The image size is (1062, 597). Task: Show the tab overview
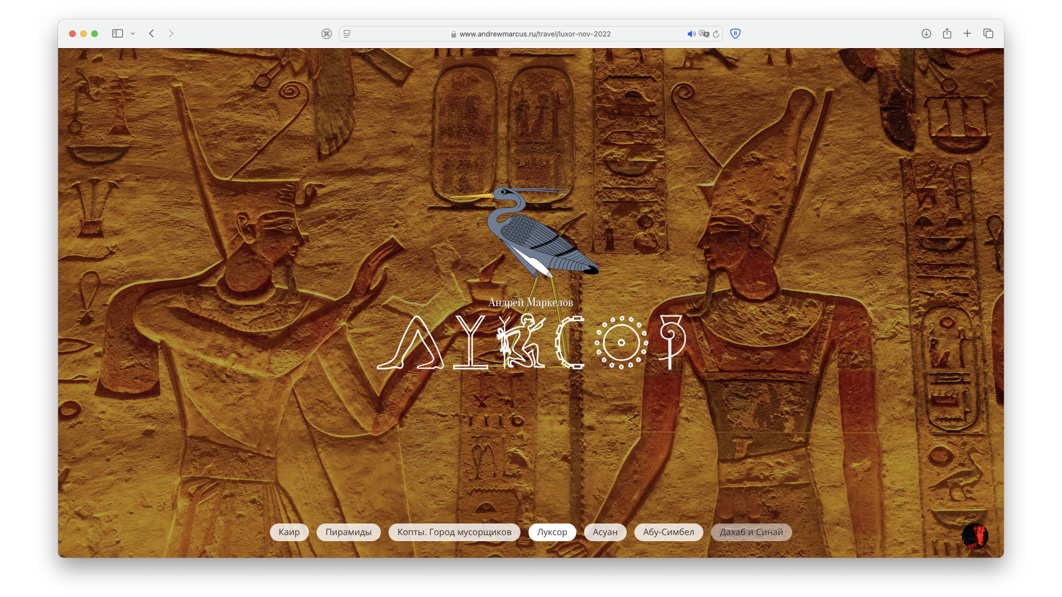click(988, 34)
